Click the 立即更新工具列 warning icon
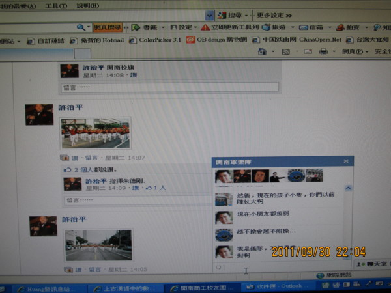391x293 pixels. pyautogui.click(x=205, y=27)
